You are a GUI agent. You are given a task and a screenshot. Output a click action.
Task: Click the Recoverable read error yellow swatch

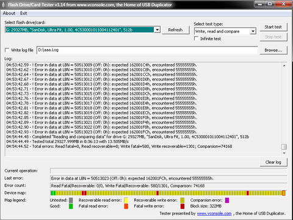coord(126,200)
